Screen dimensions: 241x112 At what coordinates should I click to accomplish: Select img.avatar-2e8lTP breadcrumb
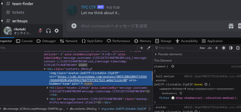tap(124, 109)
